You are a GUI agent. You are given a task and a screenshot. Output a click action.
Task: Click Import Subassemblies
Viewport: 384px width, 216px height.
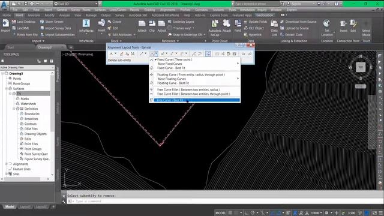point(58,35)
